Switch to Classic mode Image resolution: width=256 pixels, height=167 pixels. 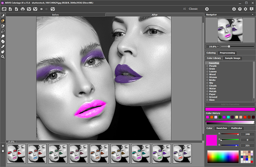pos(193,9)
